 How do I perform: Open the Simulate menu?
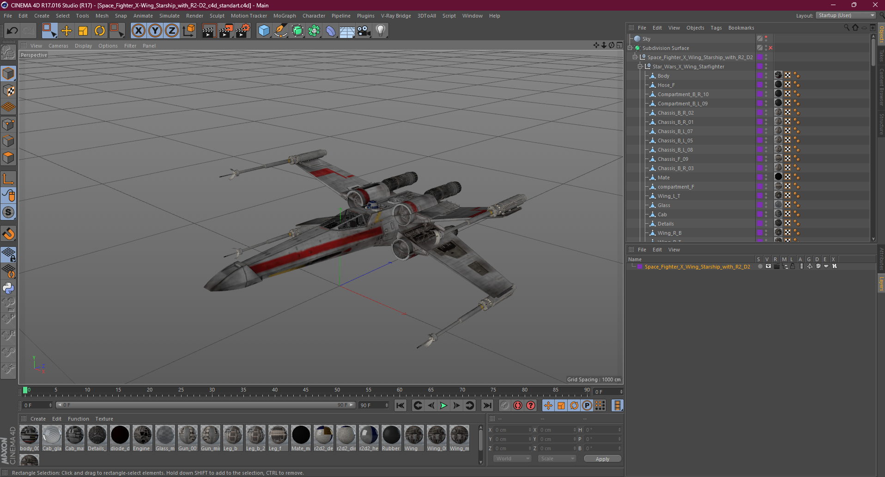[x=170, y=16]
